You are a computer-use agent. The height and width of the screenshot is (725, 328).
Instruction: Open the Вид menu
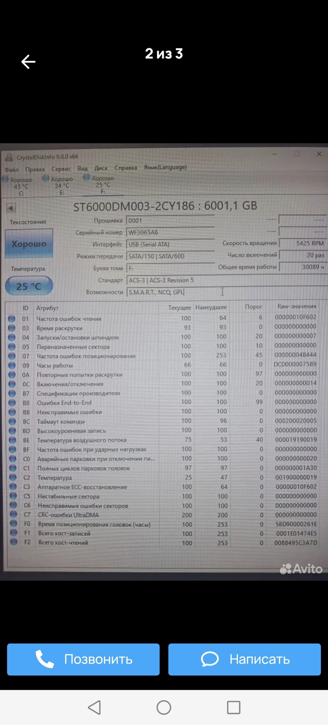(x=82, y=168)
